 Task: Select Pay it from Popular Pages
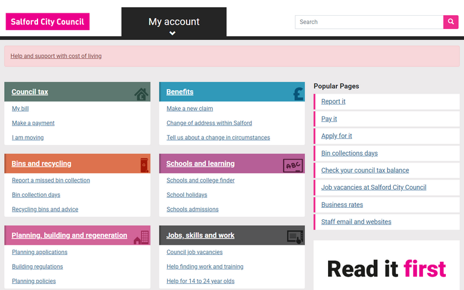tap(329, 119)
